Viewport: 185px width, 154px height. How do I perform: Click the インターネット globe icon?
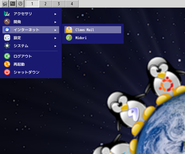point(7,30)
